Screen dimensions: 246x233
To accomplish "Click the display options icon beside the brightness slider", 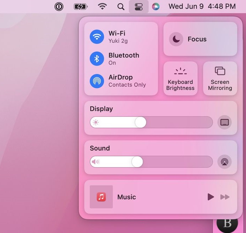I will (x=225, y=122).
